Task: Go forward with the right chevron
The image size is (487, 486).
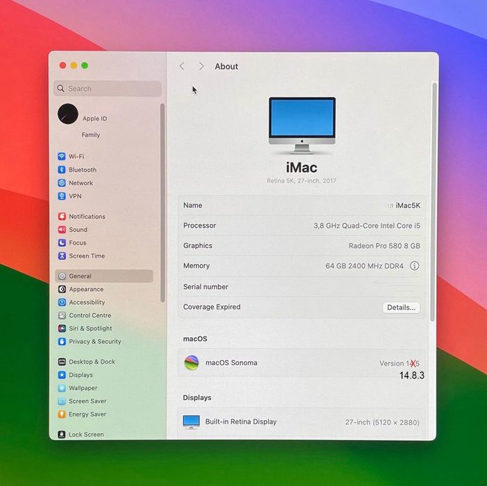Action: 201,66
